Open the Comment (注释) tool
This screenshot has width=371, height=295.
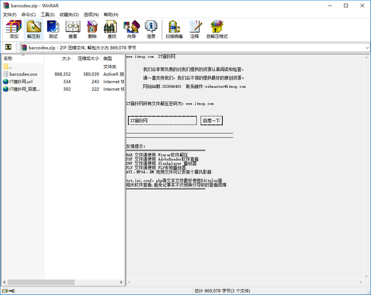tap(195, 29)
